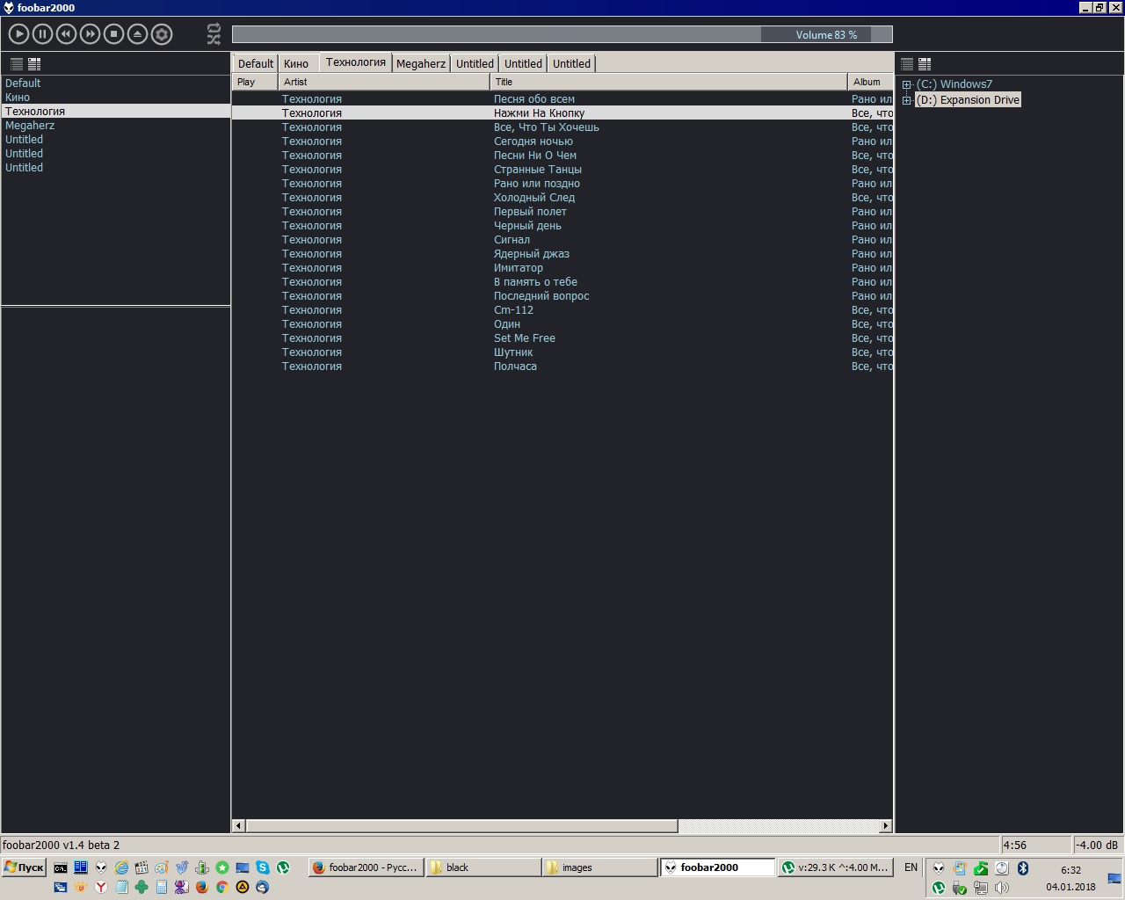The width and height of the screenshot is (1125, 900).
Task: Pause playback using the pause icon
Action: [42, 34]
